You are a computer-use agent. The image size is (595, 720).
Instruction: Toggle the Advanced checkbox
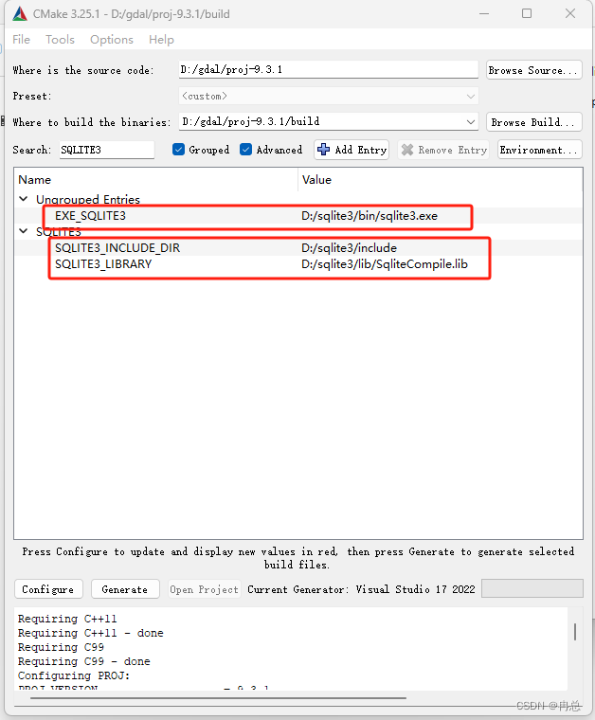click(x=245, y=150)
